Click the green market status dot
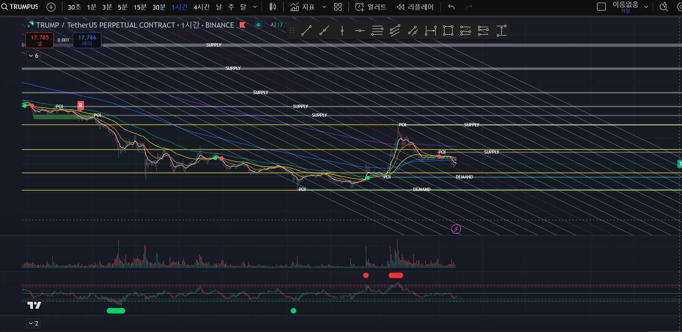The width and height of the screenshot is (682, 332). point(258,25)
